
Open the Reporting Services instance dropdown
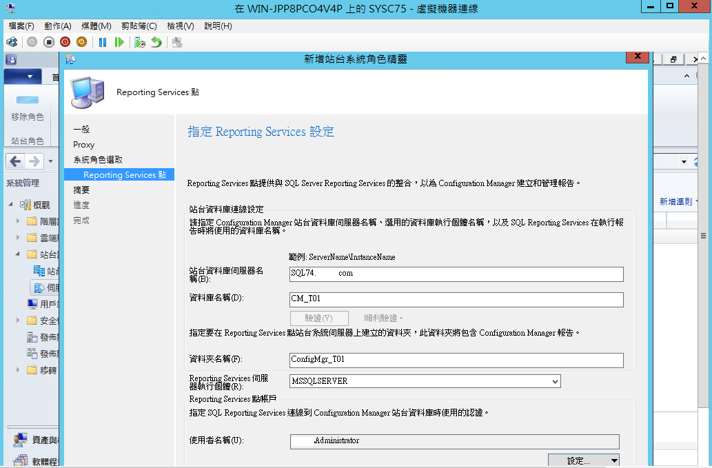(x=555, y=381)
